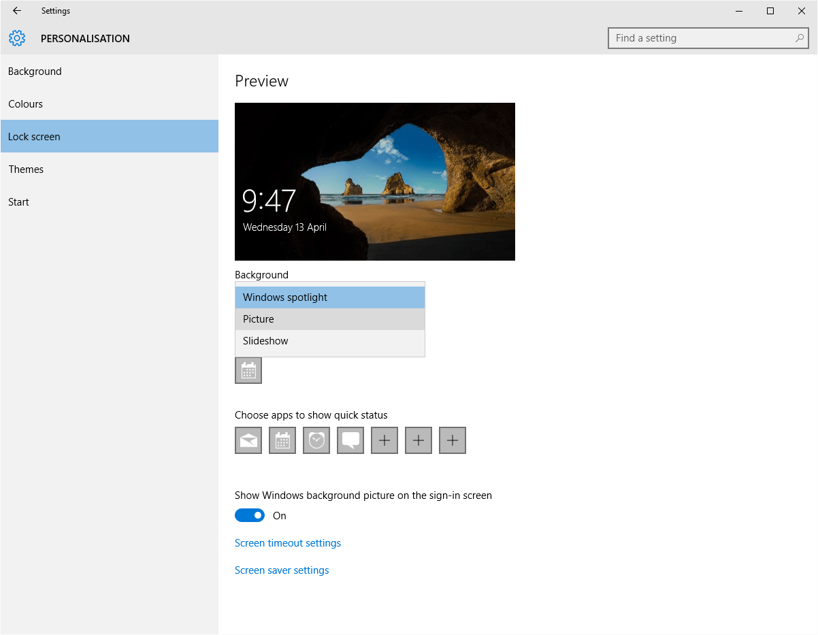Click the search magnifier icon

(x=800, y=38)
